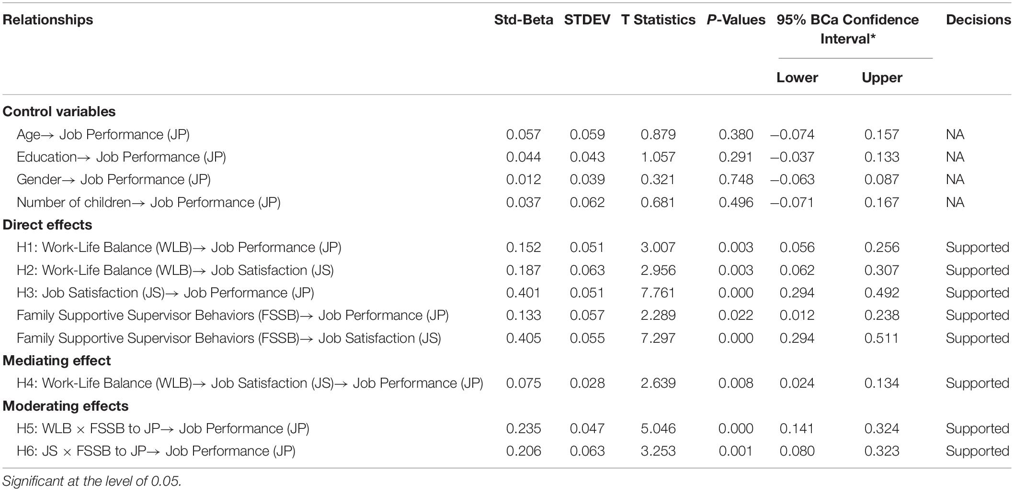This screenshot has height=491, width=1014.
Task: Select Std-Beta 0.012 in Gender row
Action: (x=524, y=180)
